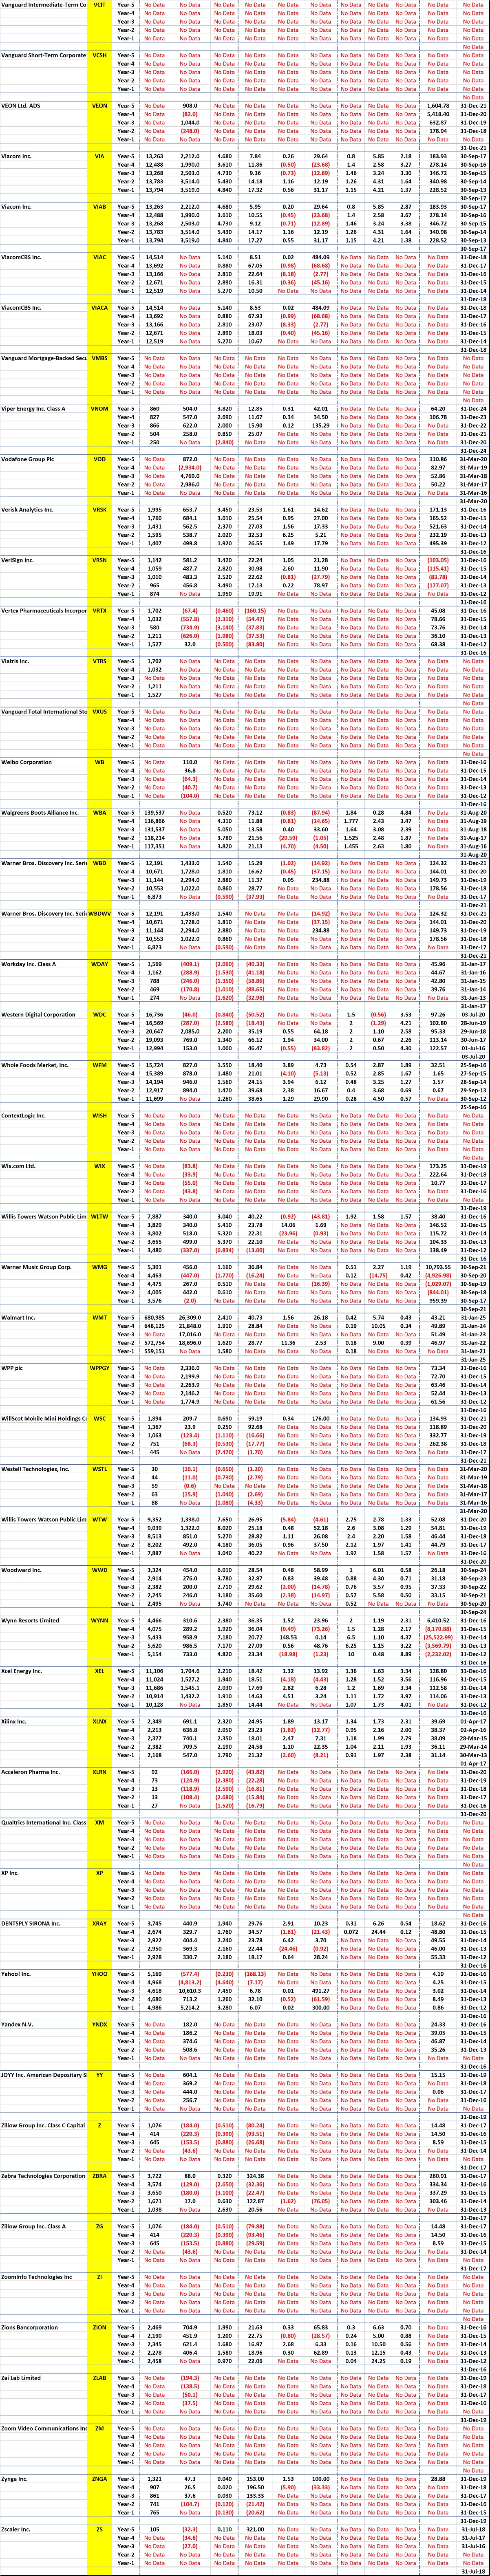Select the VMBS ticker cell

pyautogui.click(x=100, y=357)
